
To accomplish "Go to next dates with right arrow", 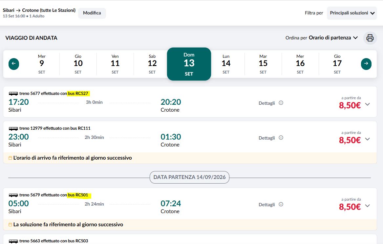I will 366,64.
